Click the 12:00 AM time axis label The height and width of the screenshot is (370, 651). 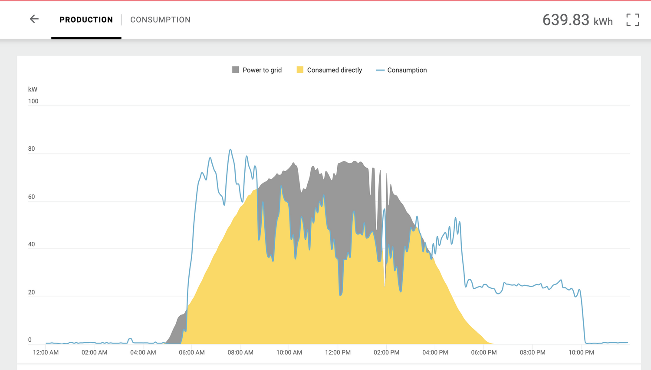coord(46,353)
